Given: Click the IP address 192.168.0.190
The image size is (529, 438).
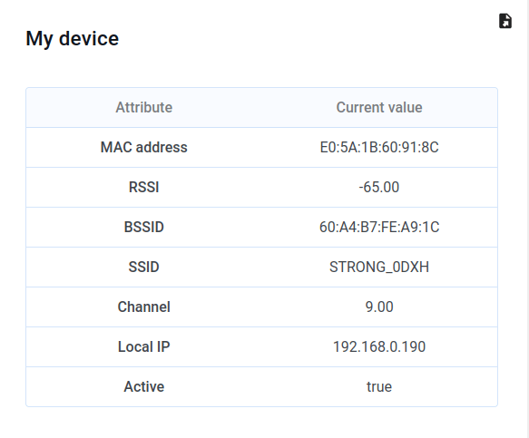Looking at the screenshot, I should coord(379,346).
